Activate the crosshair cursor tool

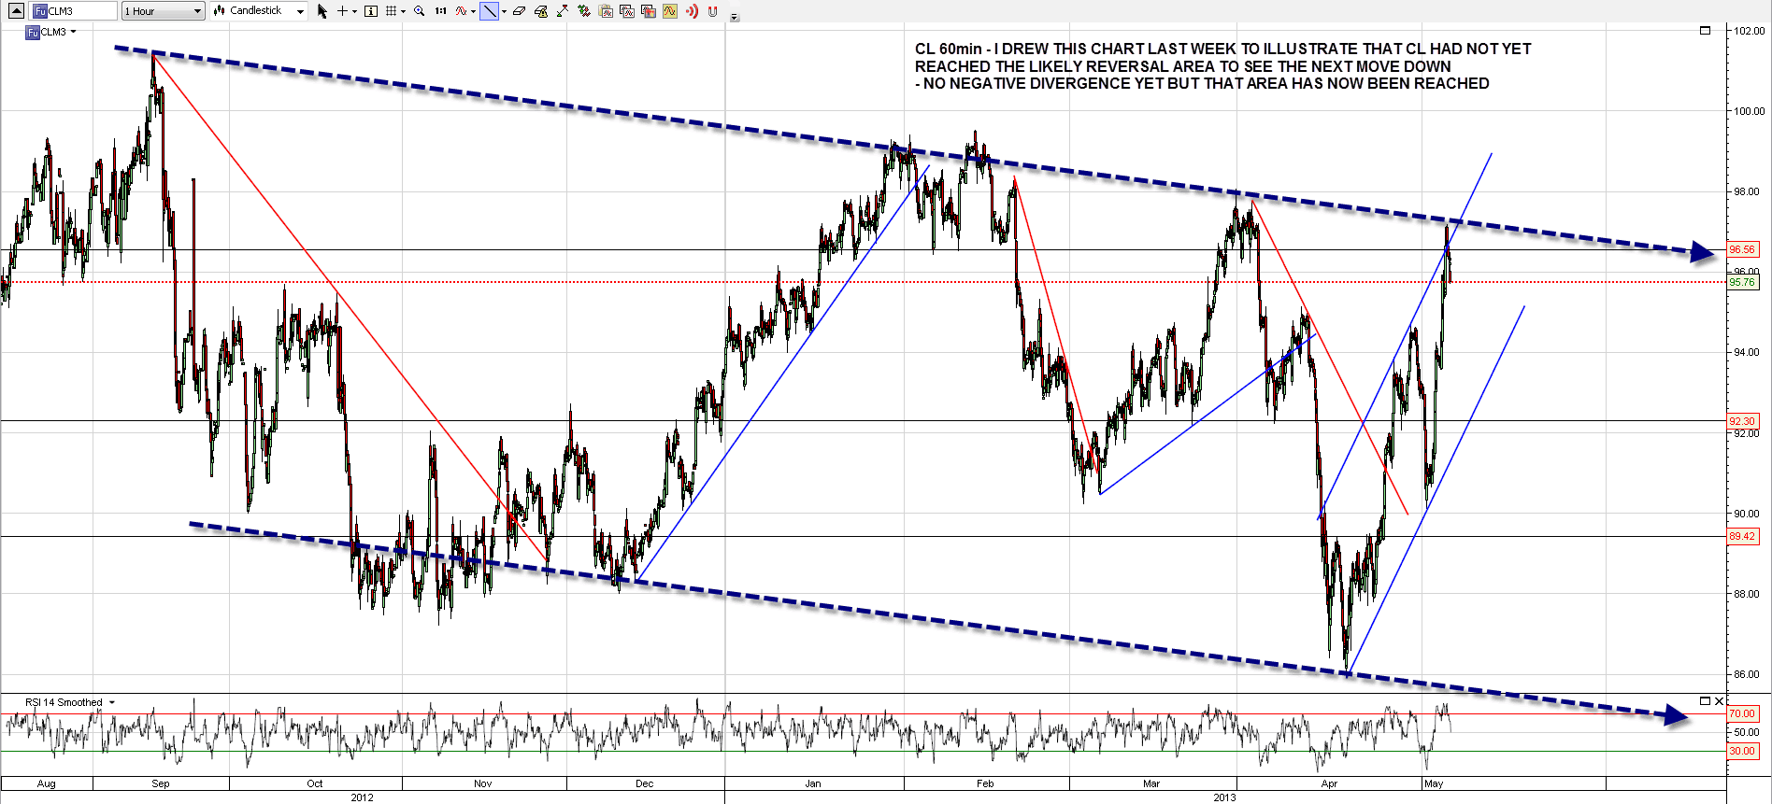pyautogui.click(x=343, y=11)
